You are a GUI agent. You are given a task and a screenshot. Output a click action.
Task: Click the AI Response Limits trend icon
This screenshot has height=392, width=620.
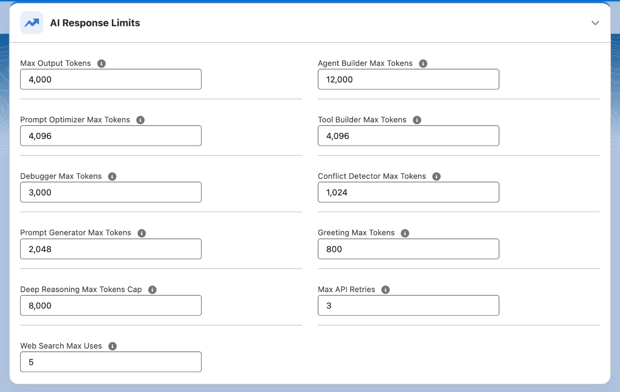pyautogui.click(x=32, y=23)
